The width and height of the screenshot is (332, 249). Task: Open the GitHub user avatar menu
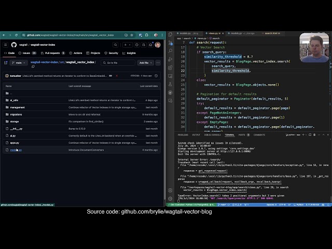click(x=158, y=45)
